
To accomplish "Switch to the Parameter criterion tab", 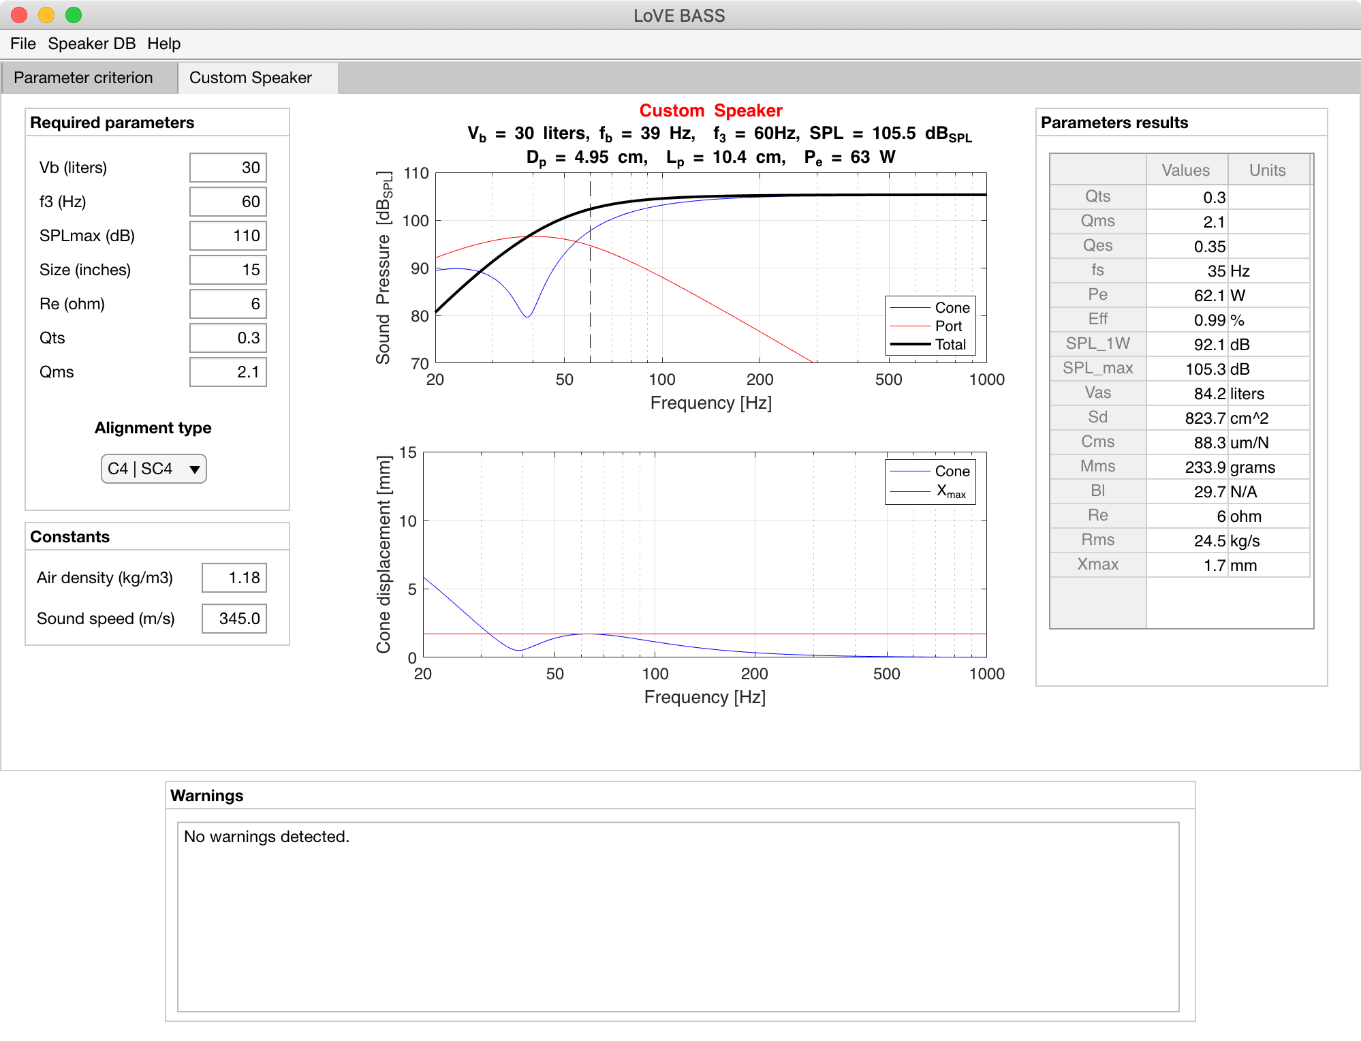I will 83,78.
